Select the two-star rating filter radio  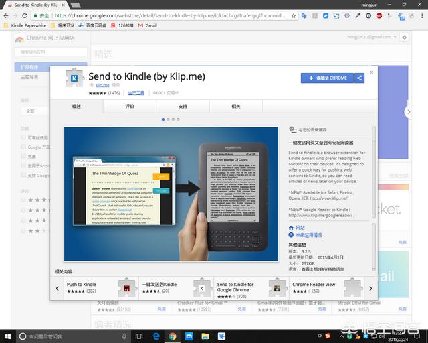pos(23,231)
